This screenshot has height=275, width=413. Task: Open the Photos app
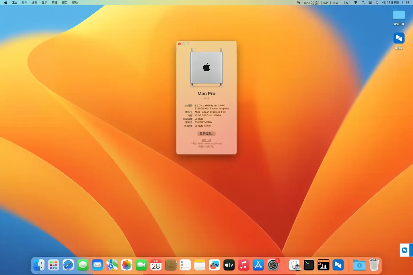click(126, 265)
